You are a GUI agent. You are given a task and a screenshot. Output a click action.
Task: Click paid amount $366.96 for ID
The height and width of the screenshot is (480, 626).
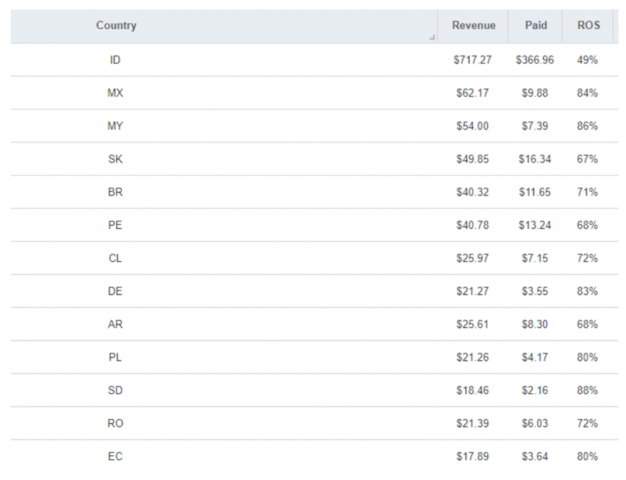tap(535, 60)
